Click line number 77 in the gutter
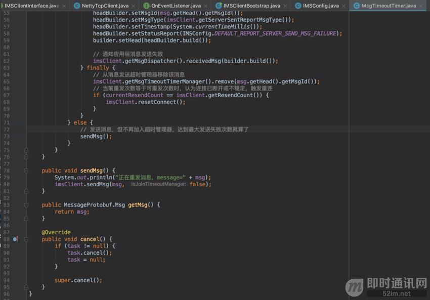Viewport: 430px width, 300px height. pos(6,164)
